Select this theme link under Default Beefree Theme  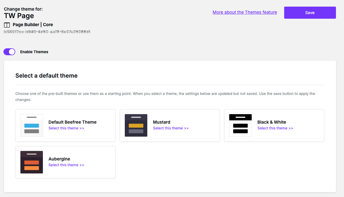(66, 128)
